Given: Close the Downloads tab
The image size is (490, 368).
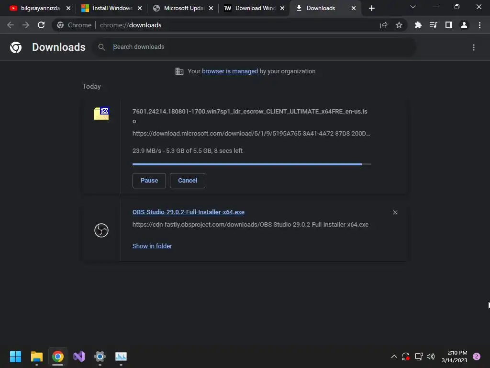Looking at the screenshot, I should 354,8.
